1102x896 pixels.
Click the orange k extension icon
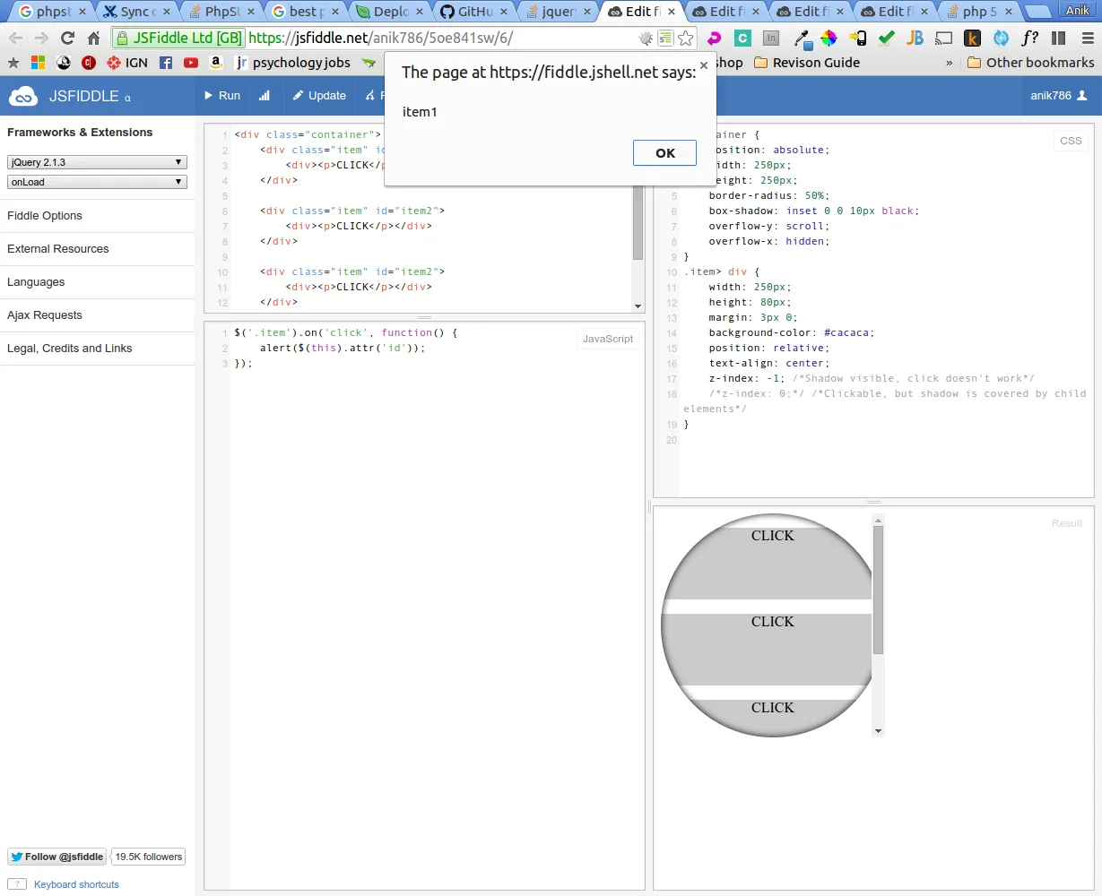click(972, 39)
